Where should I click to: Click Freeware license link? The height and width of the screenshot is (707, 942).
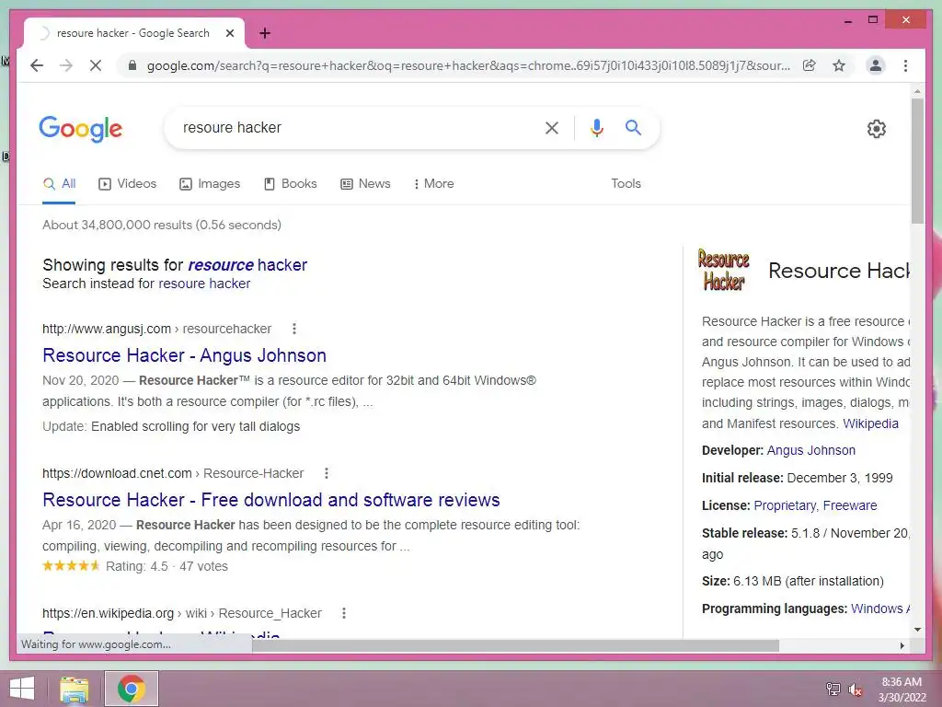(x=850, y=505)
